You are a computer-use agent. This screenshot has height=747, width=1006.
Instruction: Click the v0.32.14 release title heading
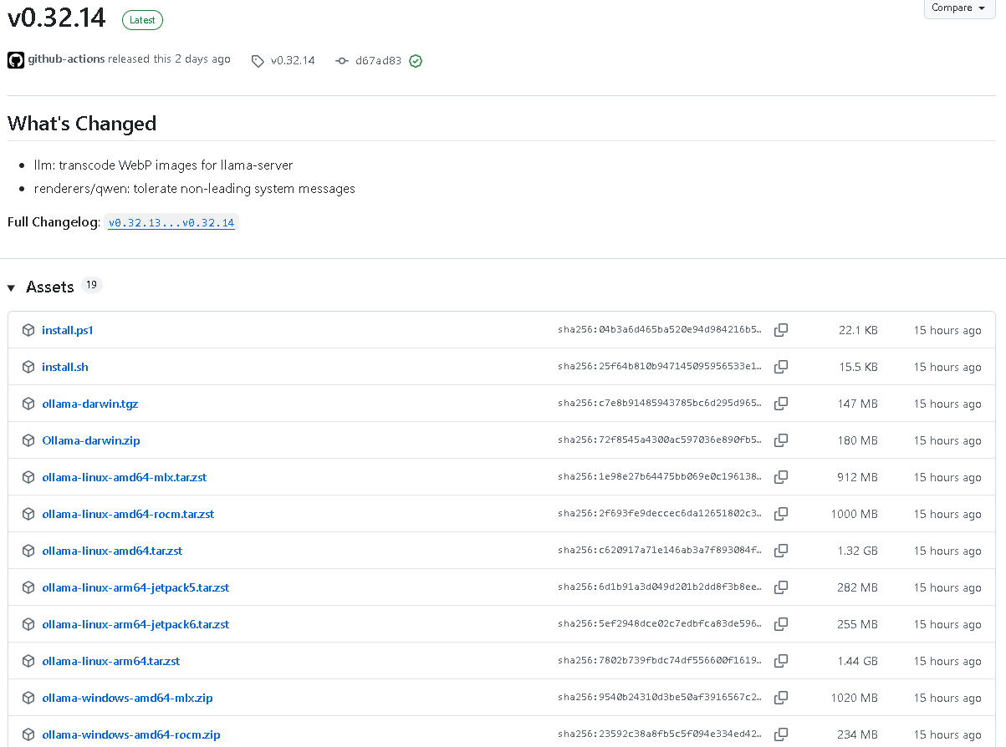pos(57,17)
